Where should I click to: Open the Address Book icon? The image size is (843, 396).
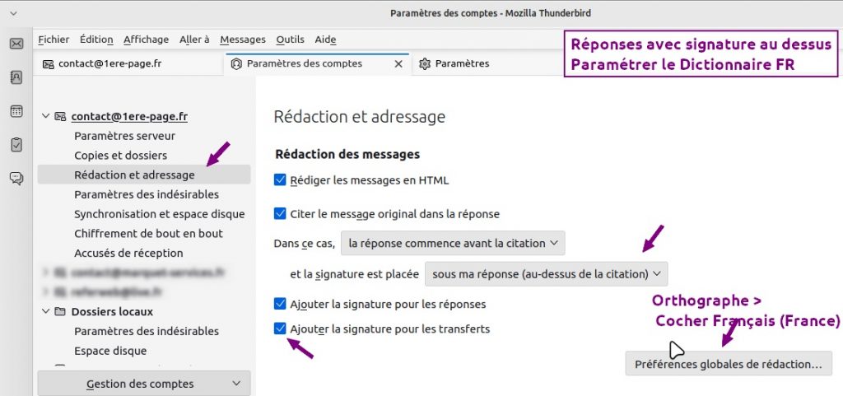point(16,77)
